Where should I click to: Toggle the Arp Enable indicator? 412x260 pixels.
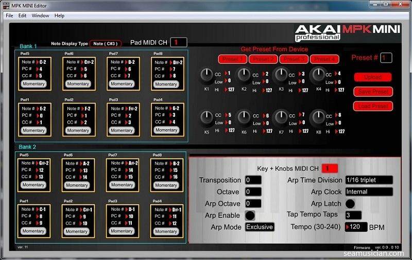point(250,216)
